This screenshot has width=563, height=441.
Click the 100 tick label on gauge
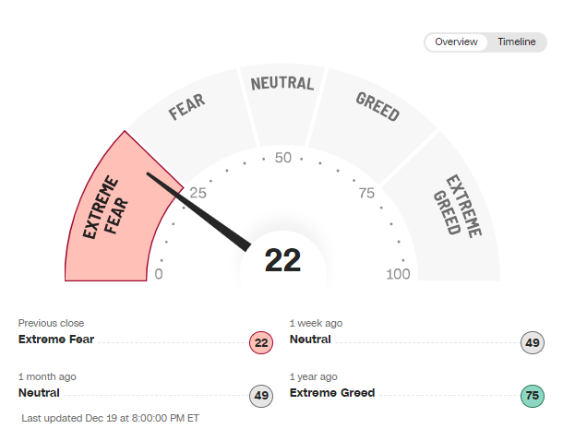(x=399, y=274)
